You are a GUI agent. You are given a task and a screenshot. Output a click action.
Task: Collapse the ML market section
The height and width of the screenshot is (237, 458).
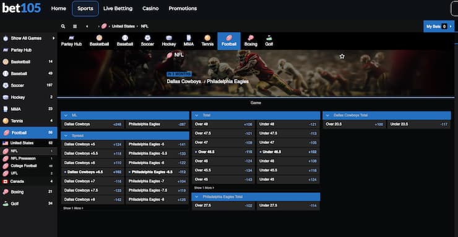66,115
